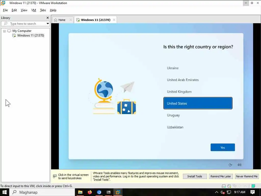Image resolution: width=261 pixels, height=196 pixels.
Task: Open 7-Zip from the taskbar
Action: point(109,192)
